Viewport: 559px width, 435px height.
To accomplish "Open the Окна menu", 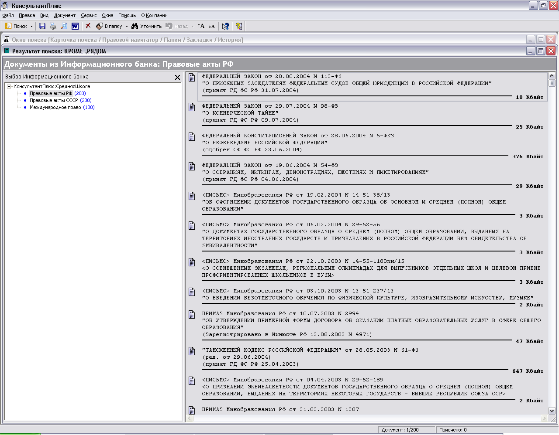I will pos(107,15).
